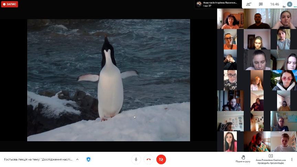Image resolution: width=297 pixels, height=167 pixels.
Task: Mute the microphone
Action: [136, 159]
